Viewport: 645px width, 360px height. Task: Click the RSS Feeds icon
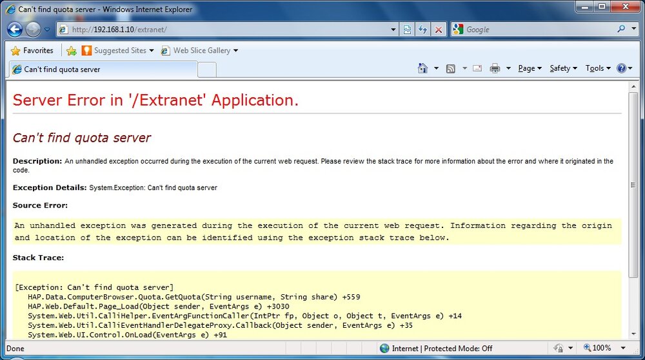pos(450,68)
